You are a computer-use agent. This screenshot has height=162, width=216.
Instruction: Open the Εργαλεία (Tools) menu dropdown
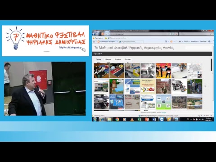click(204, 41)
